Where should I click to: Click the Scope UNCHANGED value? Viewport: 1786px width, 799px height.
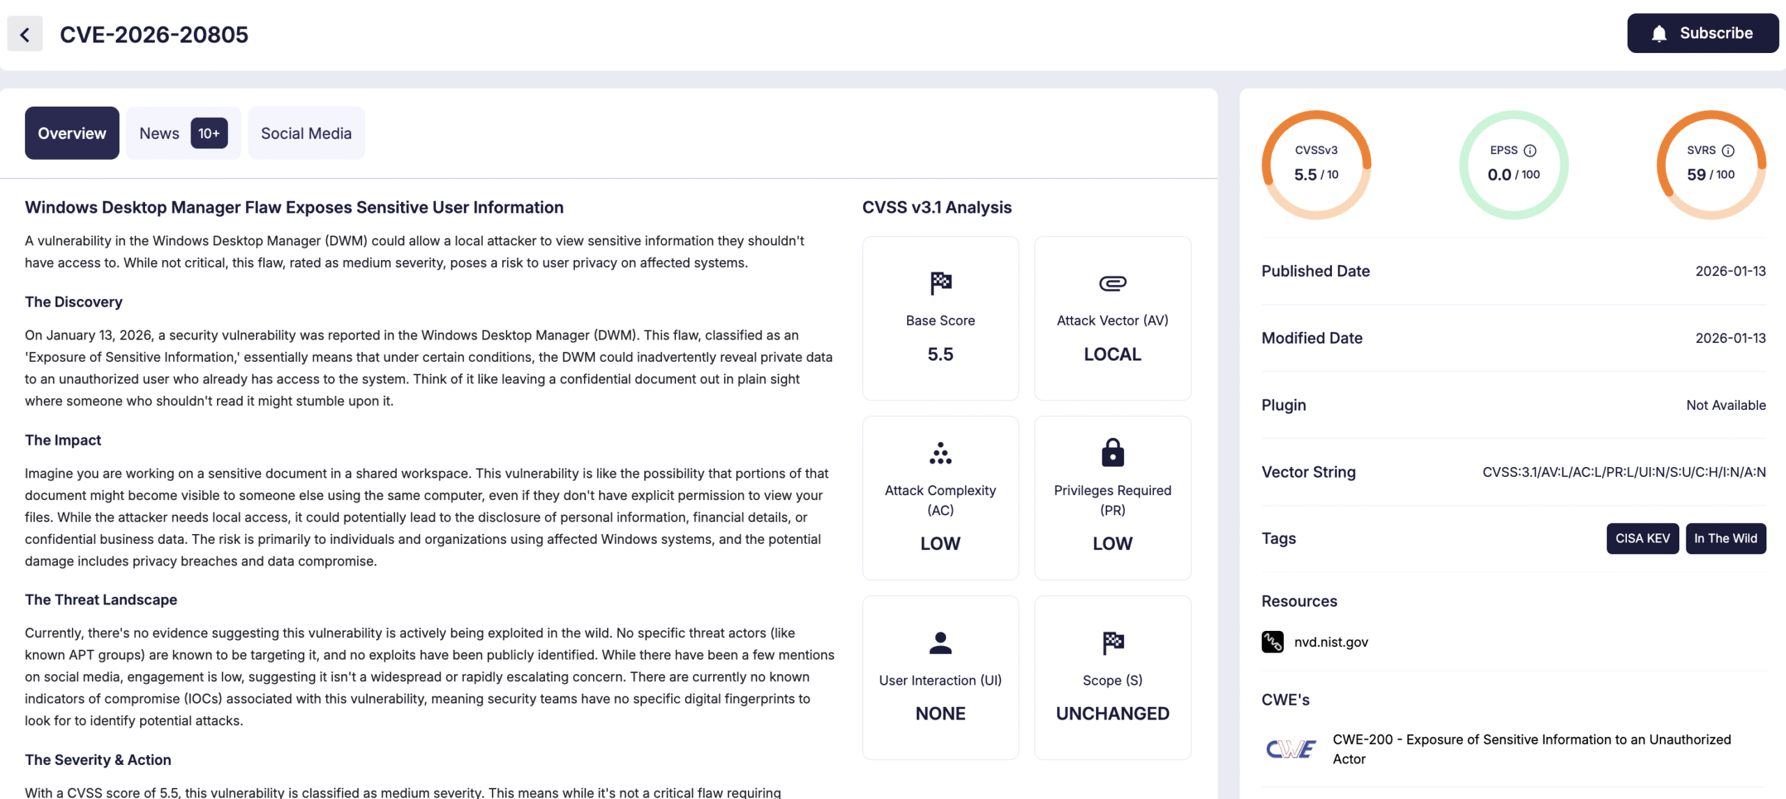tap(1113, 713)
